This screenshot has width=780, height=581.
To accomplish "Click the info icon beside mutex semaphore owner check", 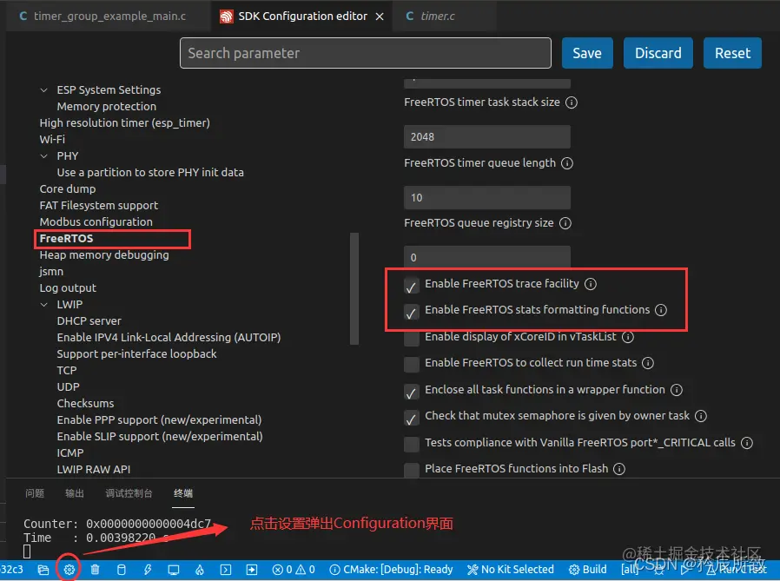I will pyautogui.click(x=701, y=416).
